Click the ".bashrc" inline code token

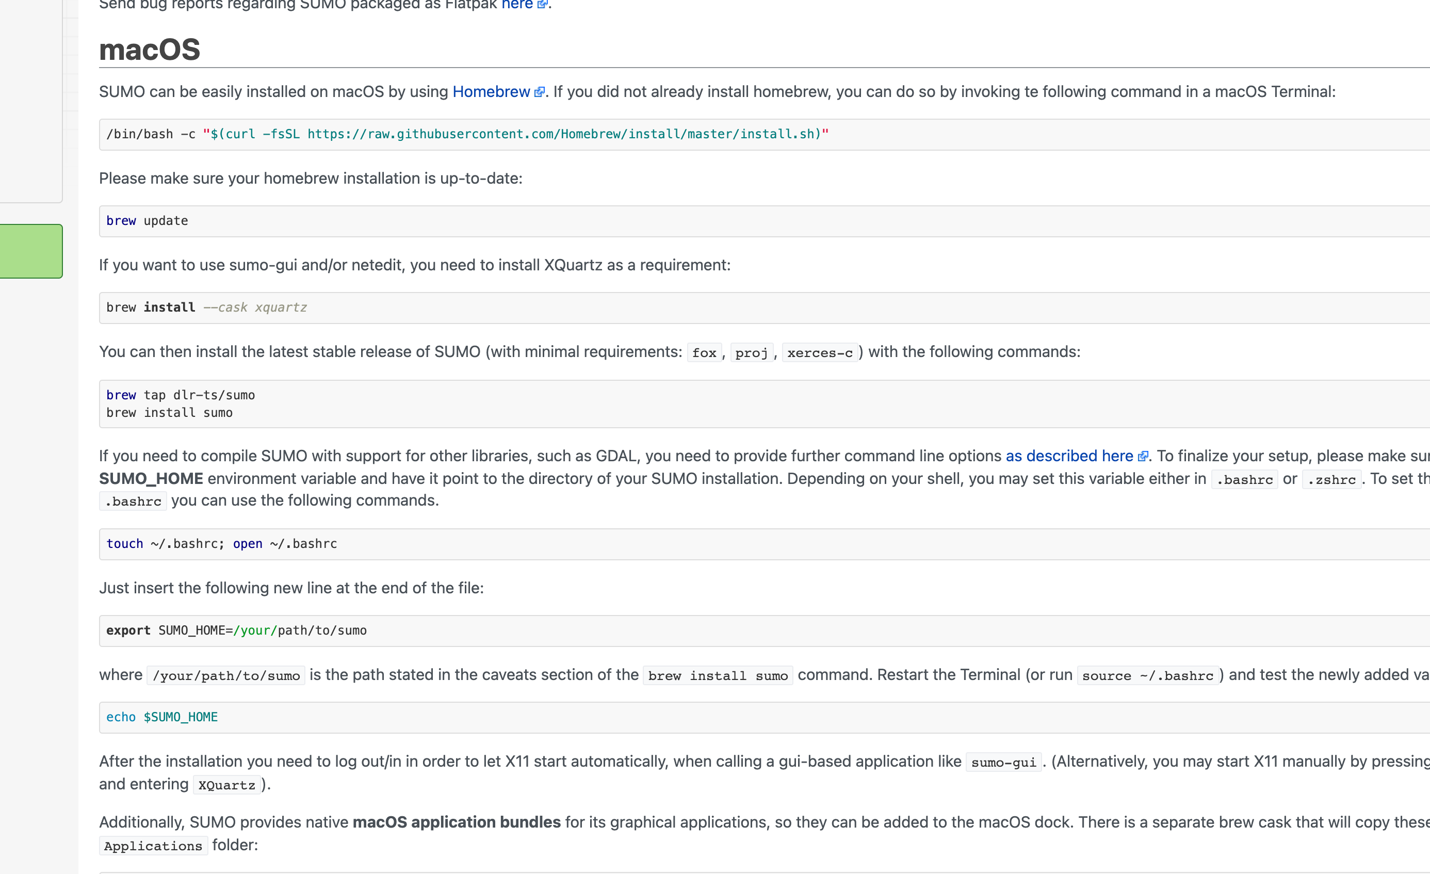pyautogui.click(x=1244, y=479)
